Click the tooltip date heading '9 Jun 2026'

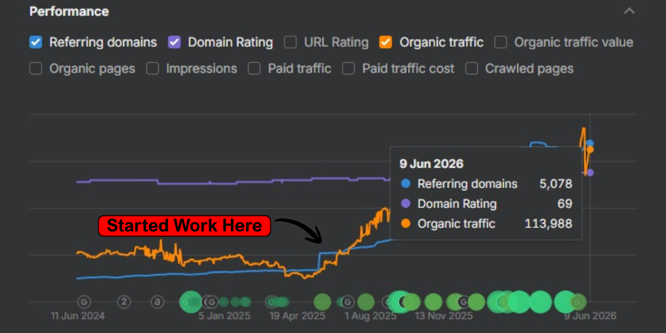(431, 164)
